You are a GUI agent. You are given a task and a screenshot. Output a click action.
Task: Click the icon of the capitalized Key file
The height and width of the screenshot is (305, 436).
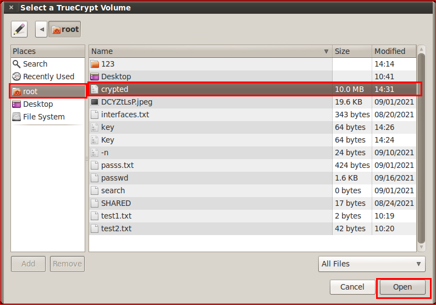(95, 140)
